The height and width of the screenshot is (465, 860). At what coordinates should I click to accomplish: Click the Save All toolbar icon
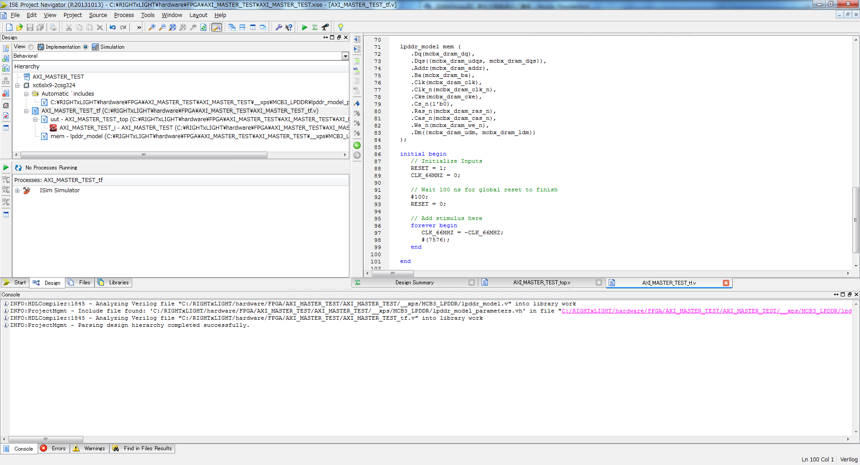(40, 27)
